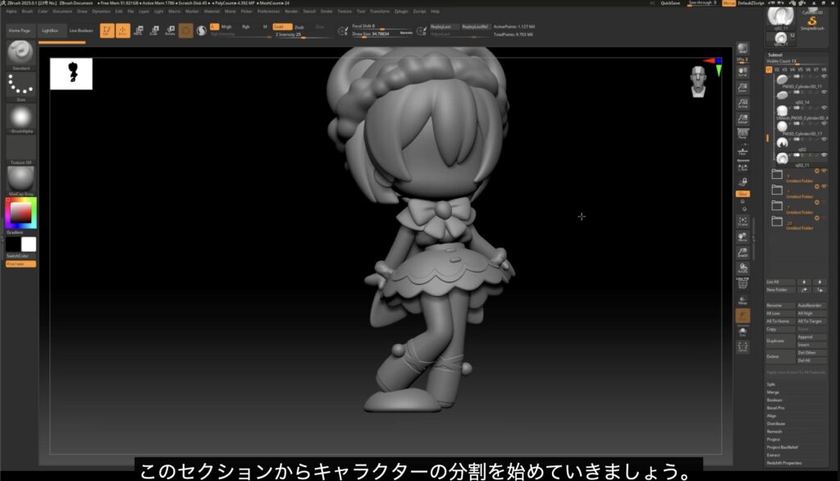This screenshot has height=481, width=840.
Task: Click the Frame mesh icon
Action: click(x=742, y=221)
